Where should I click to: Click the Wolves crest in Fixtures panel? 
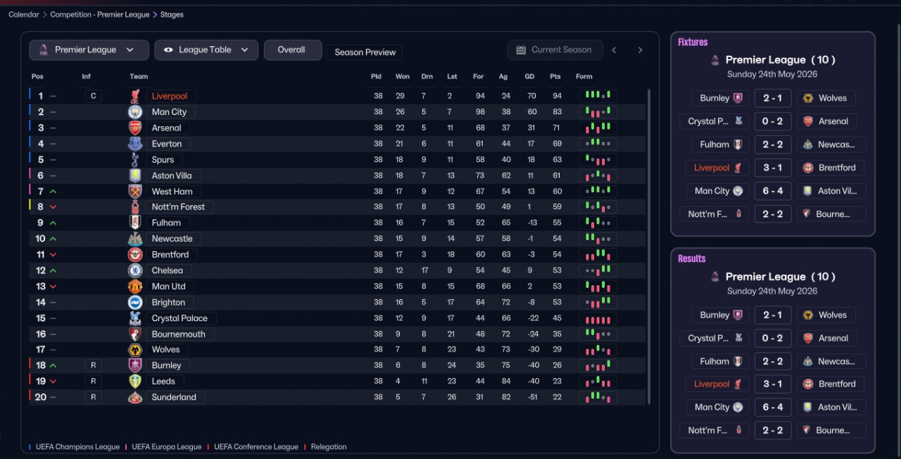[808, 98]
